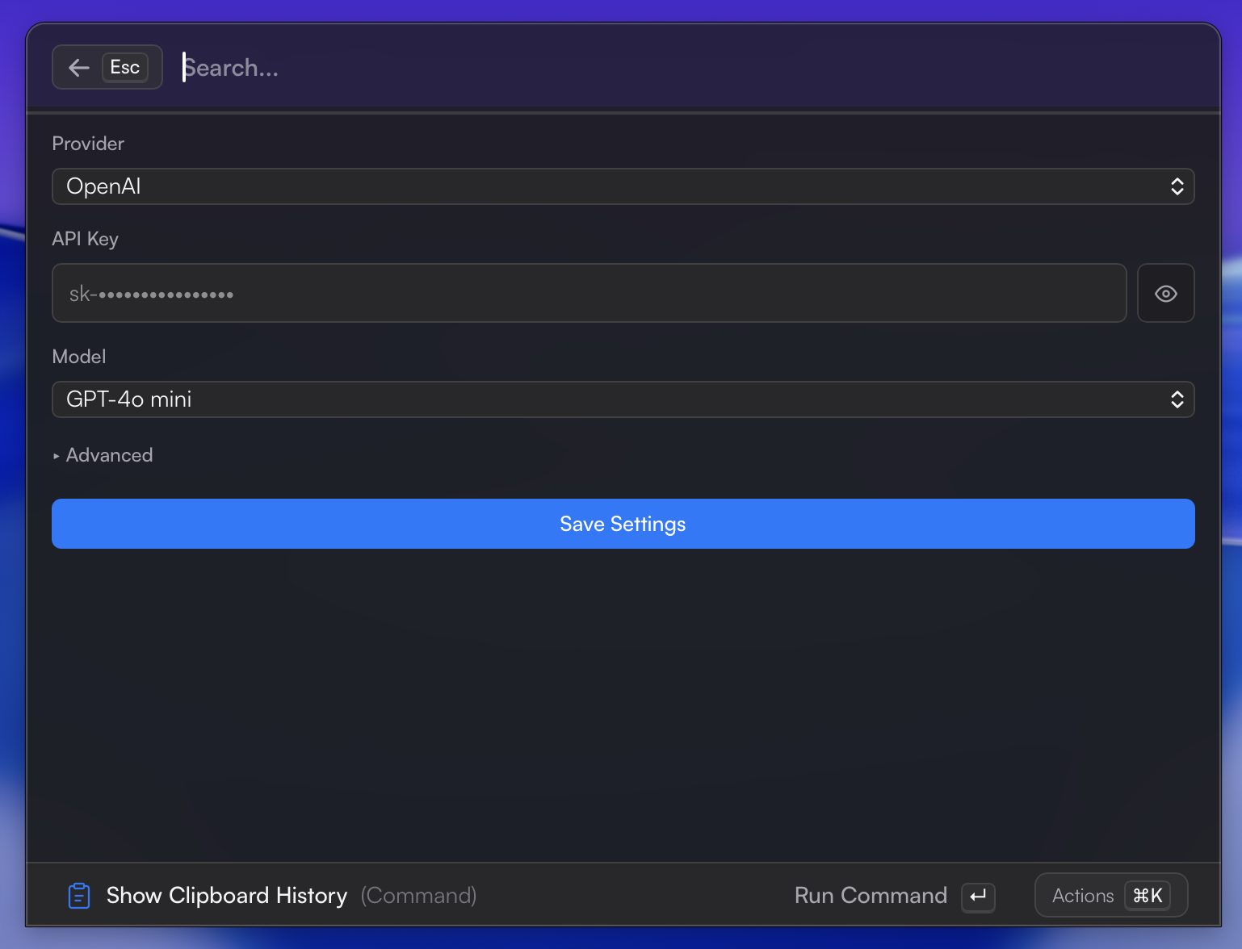The height and width of the screenshot is (949, 1242).
Task: Open the Actions menu
Action: click(x=1082, y=896)
